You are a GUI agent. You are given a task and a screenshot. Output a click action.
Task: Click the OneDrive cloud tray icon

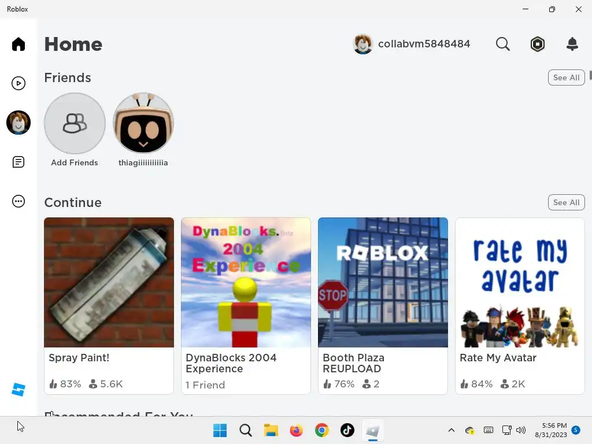pyautogui.click(x=469, y=430)
